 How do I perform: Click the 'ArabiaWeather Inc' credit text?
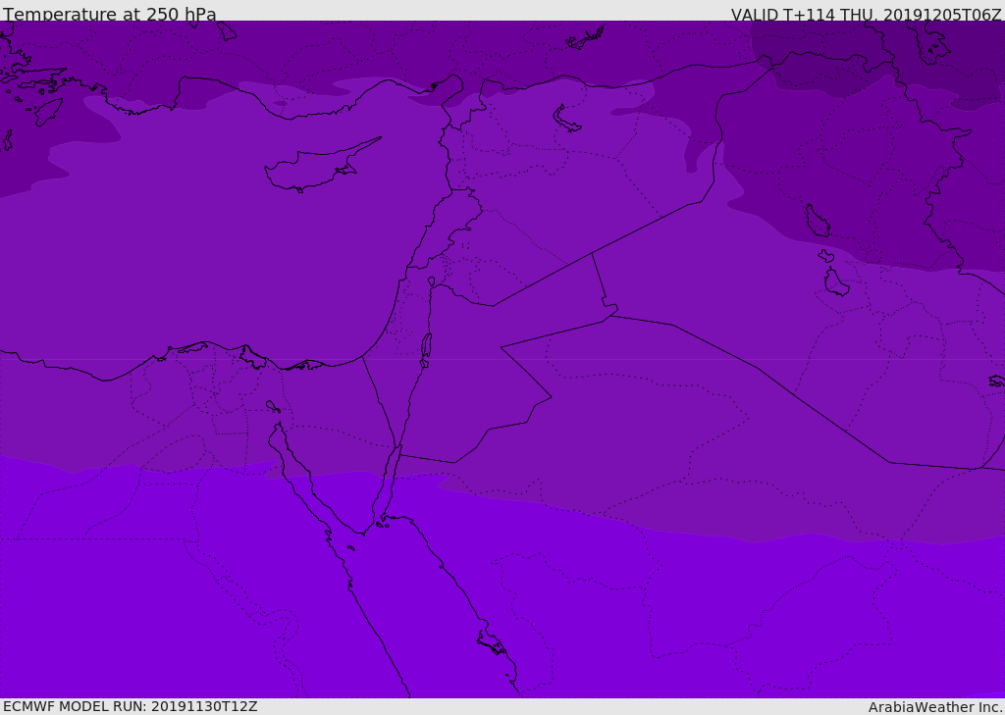[934, 707]
